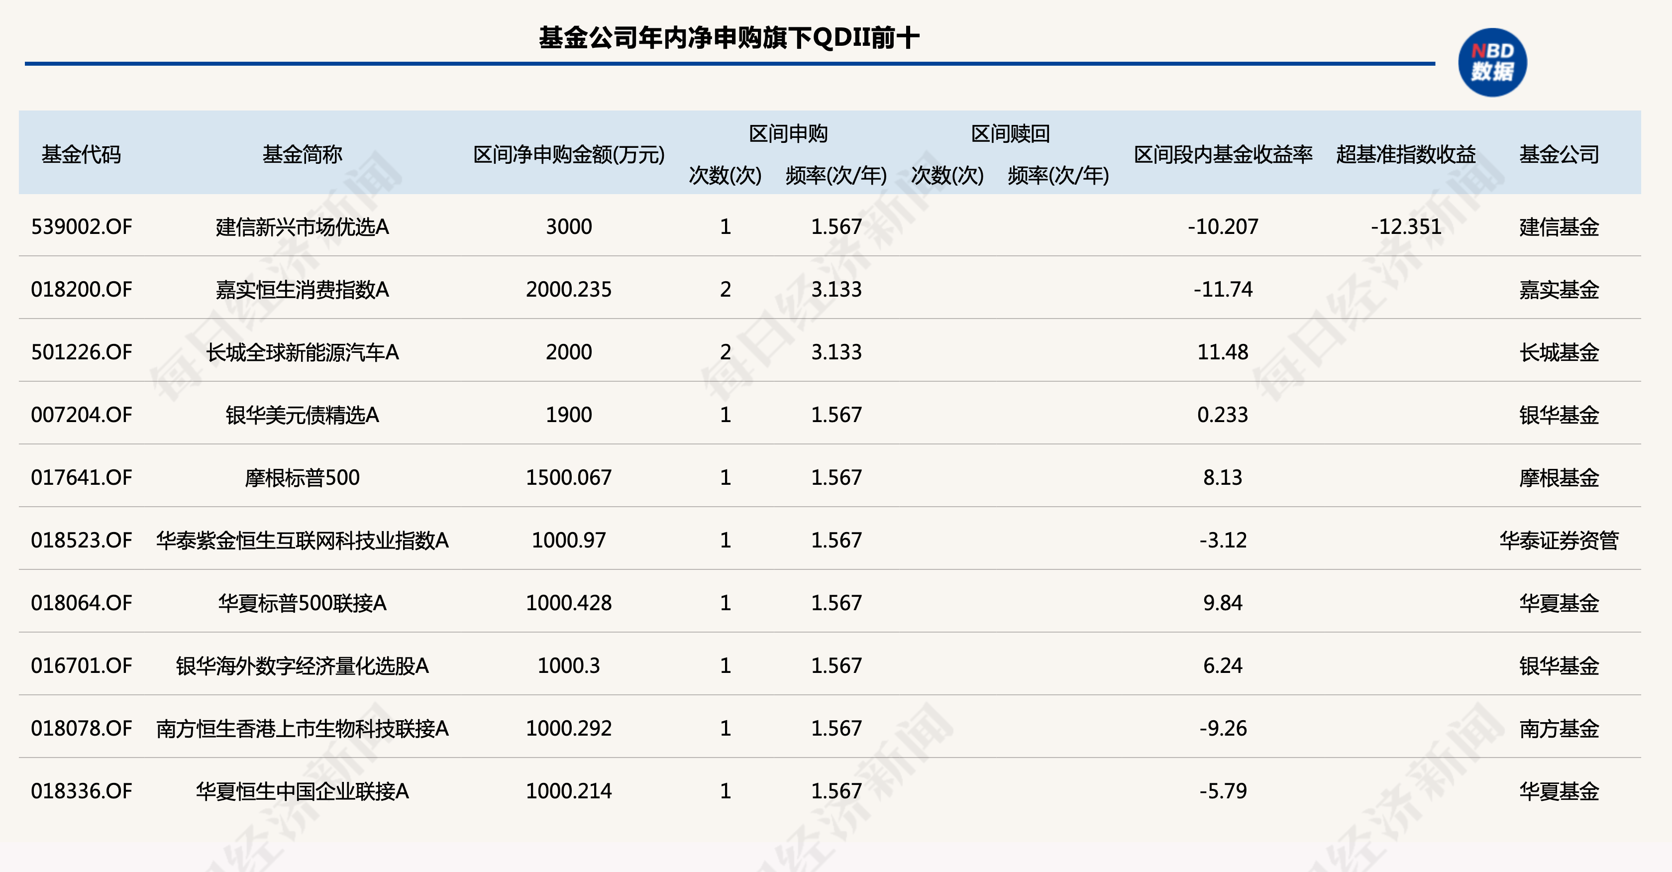
Task: Click the 区间净申购金额(万元) column header
Action: pyautogui.click(x=569, y=154)
